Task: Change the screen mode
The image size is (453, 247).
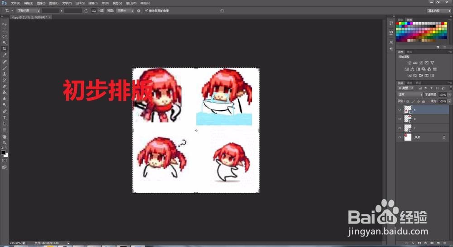Action: [x=5, y=167]
